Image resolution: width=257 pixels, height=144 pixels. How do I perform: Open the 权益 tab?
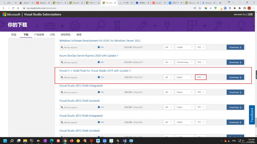point(14,35)
